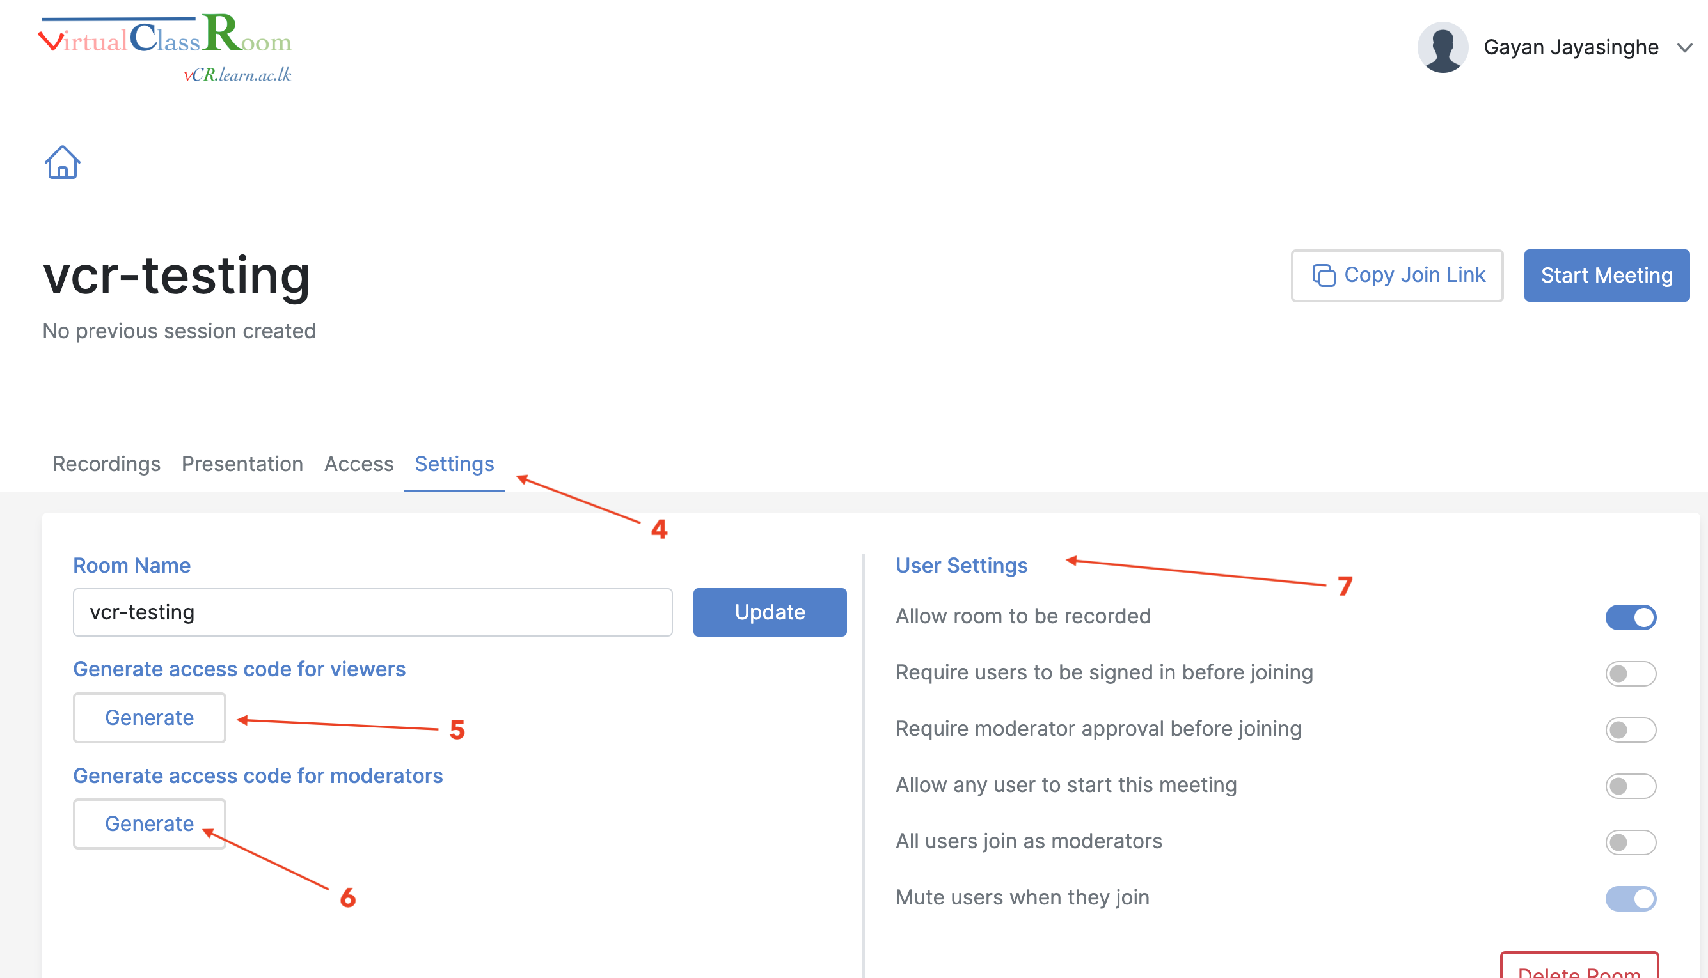
Task: Click the Update room name button
Action: [x=770, y=612]
